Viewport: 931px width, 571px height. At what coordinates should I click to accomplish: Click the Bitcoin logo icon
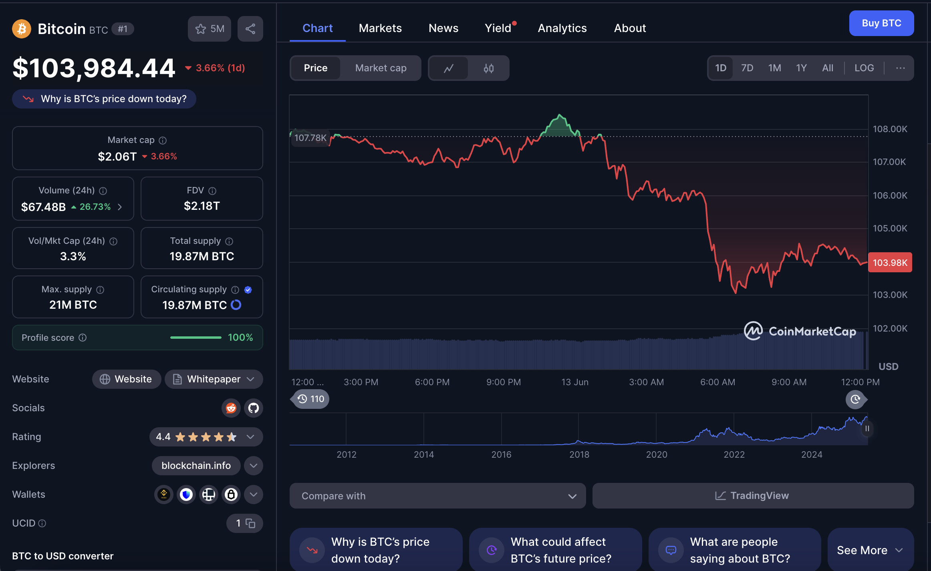tap(22, 29)
